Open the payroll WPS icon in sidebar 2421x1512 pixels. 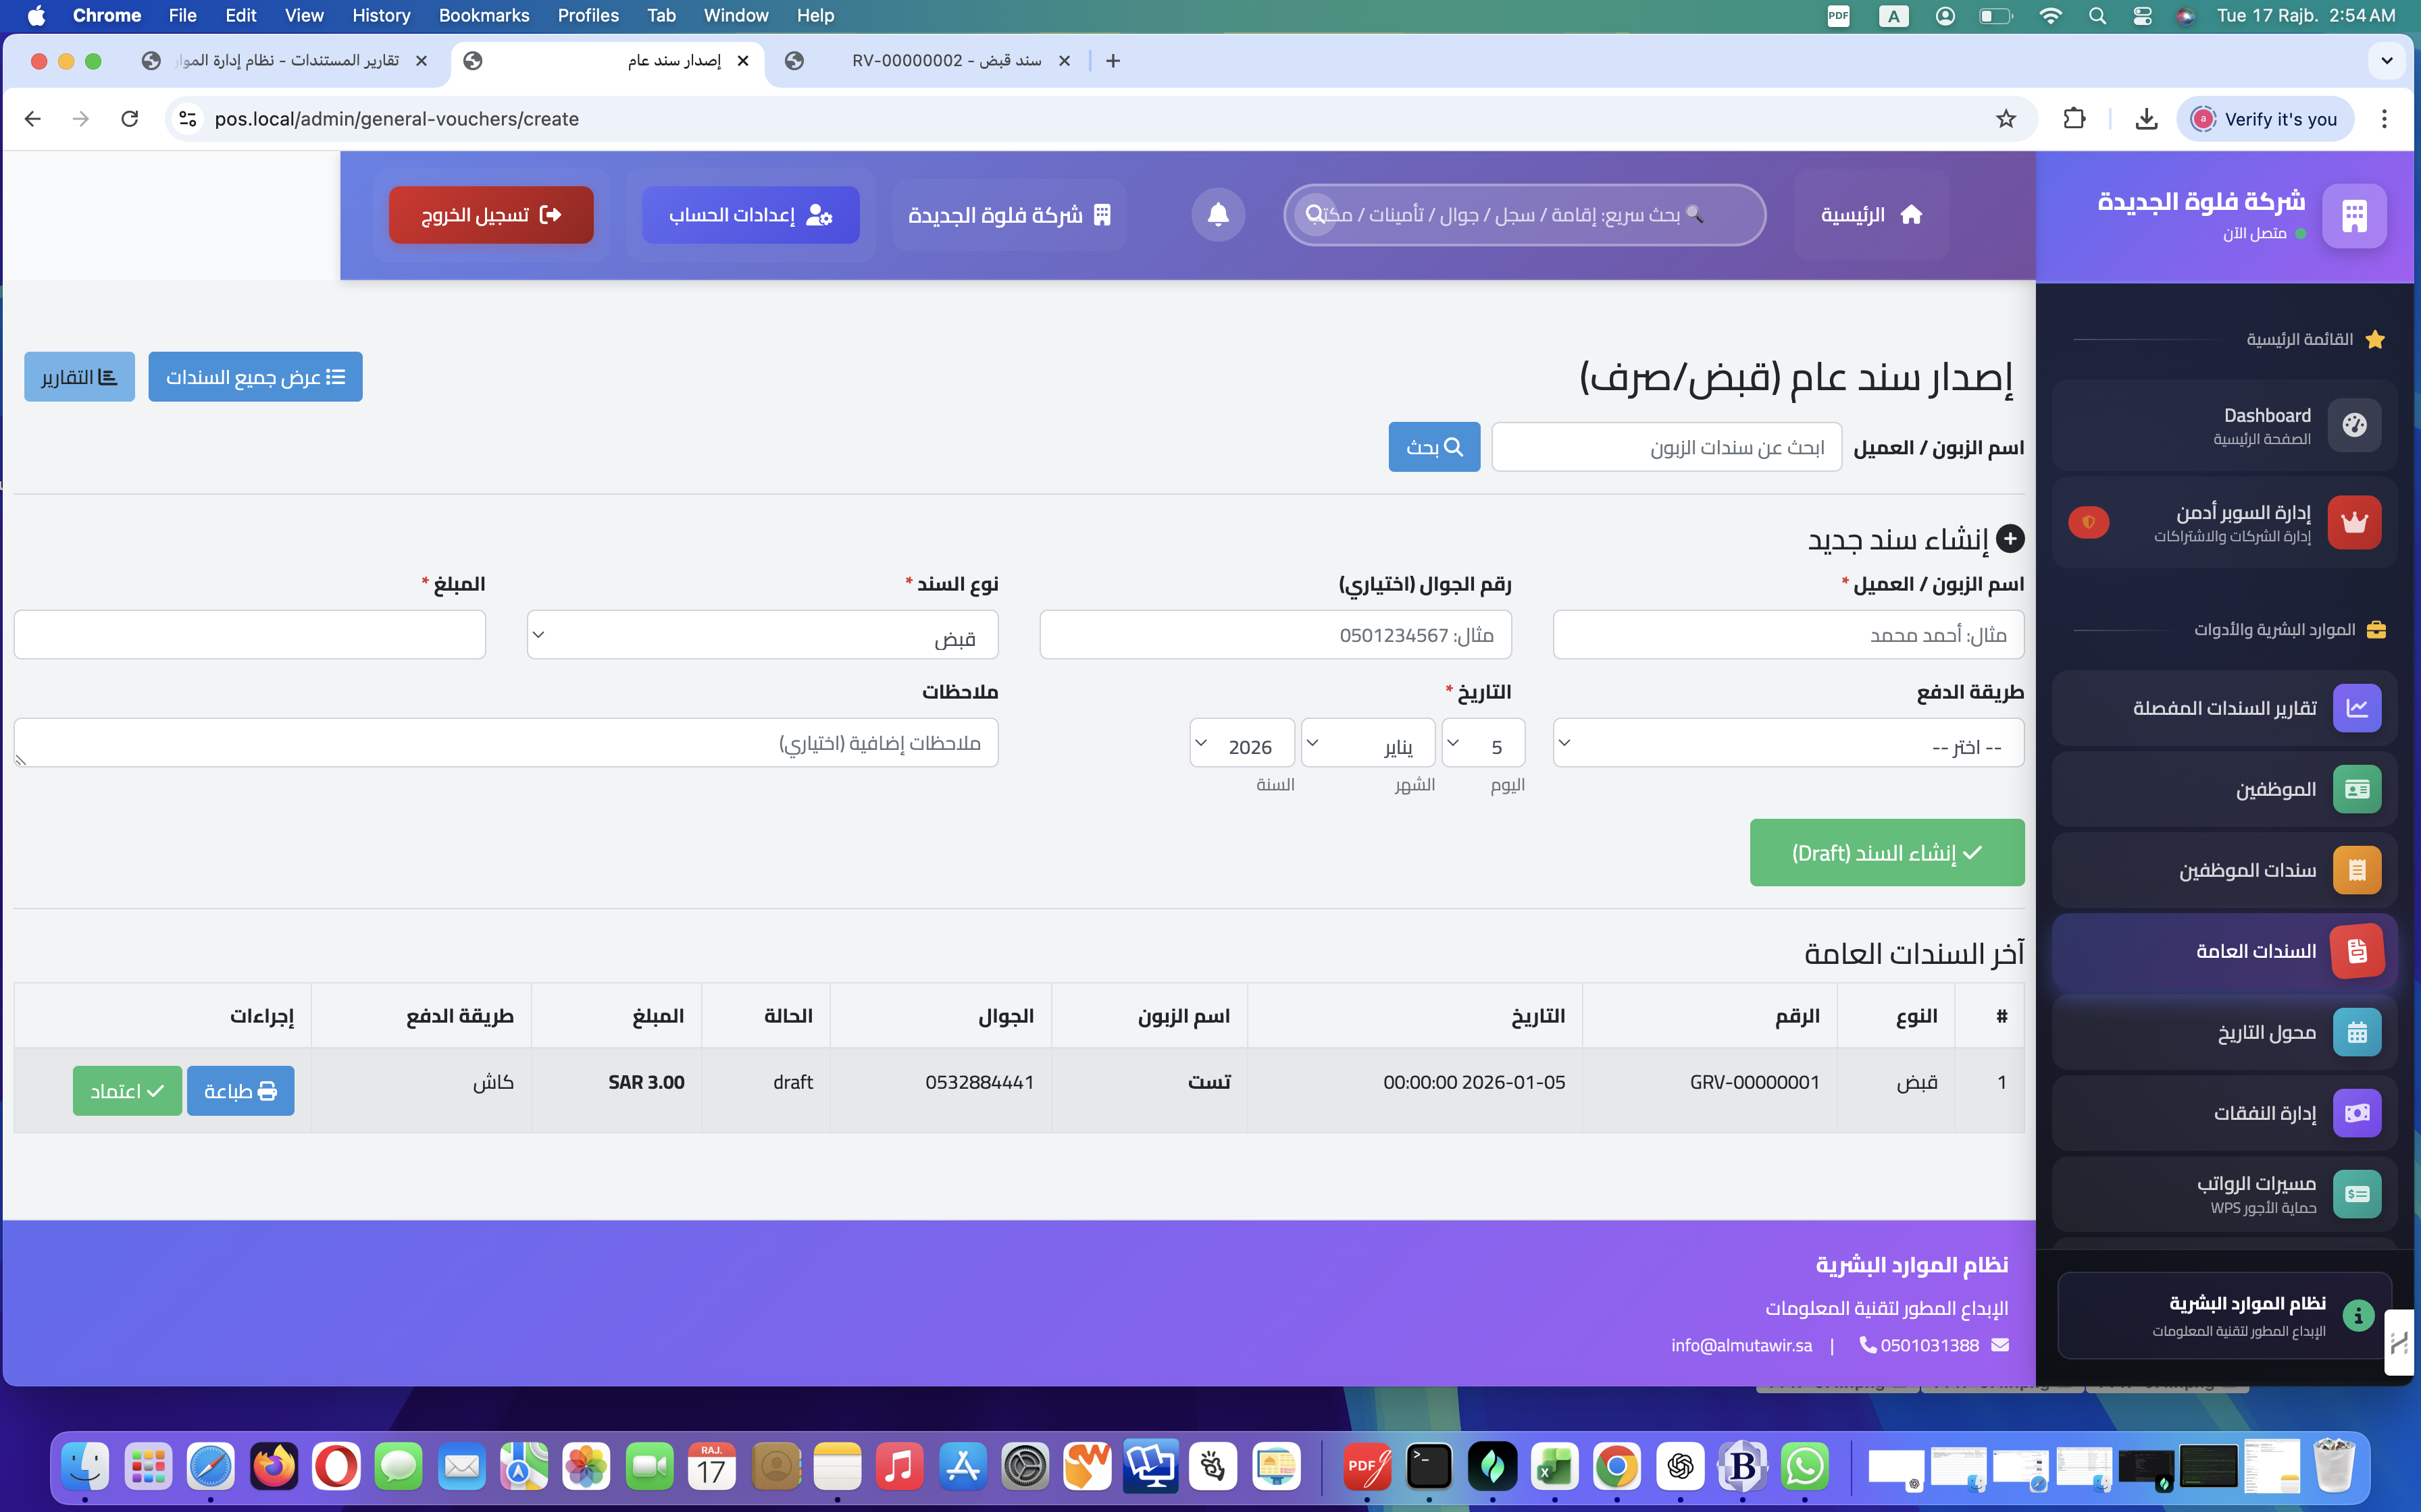tap(2357, 1194)
